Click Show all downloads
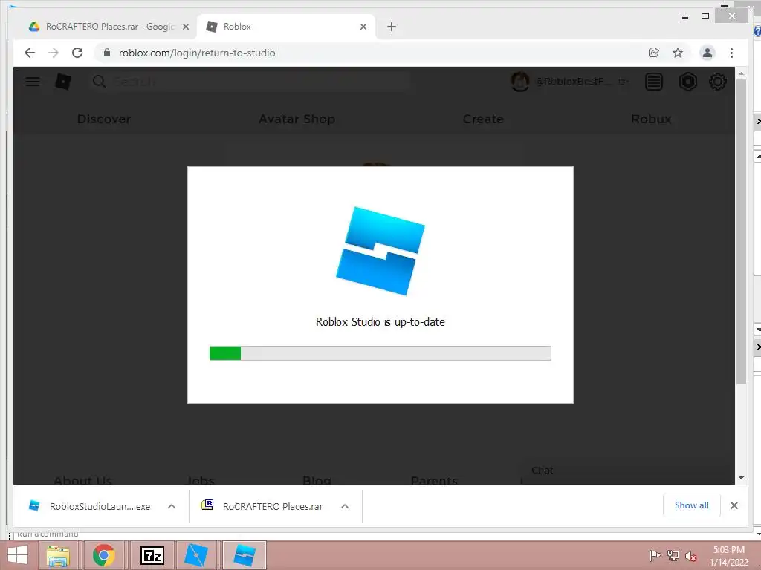Screen dimensions: 761x570 (692, 505)
